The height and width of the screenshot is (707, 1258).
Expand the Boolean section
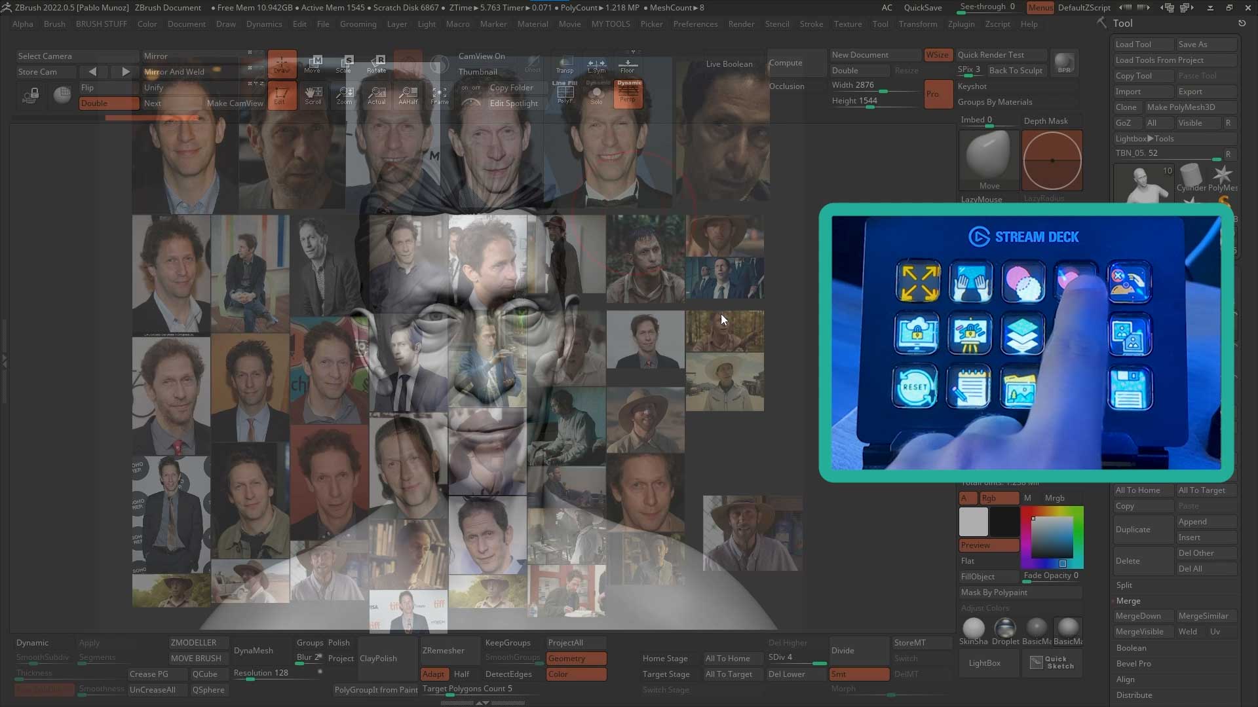click(x=1132, y=648)
